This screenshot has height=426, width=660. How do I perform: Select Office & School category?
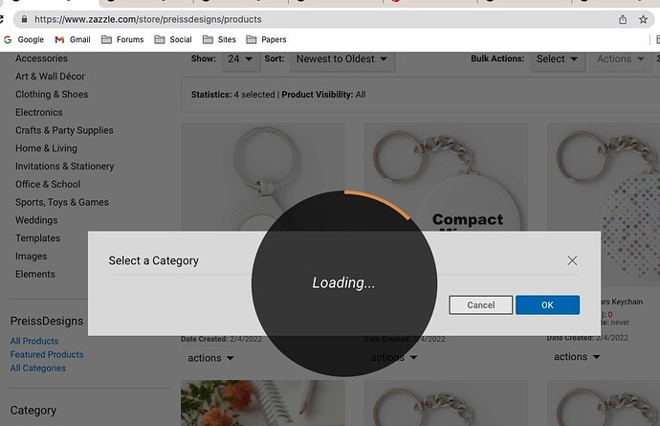tap(48, 184)
